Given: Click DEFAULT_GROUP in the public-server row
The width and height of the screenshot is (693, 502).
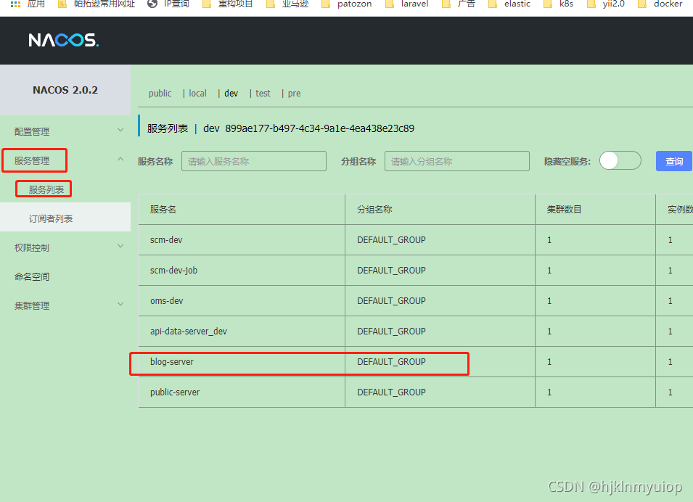Looking at the screenshot, I should (392, 392).
